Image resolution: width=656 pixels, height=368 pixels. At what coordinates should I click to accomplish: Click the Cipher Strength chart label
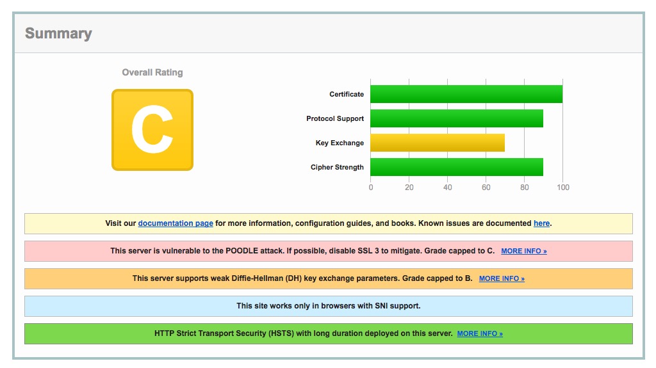pos(337,167)
